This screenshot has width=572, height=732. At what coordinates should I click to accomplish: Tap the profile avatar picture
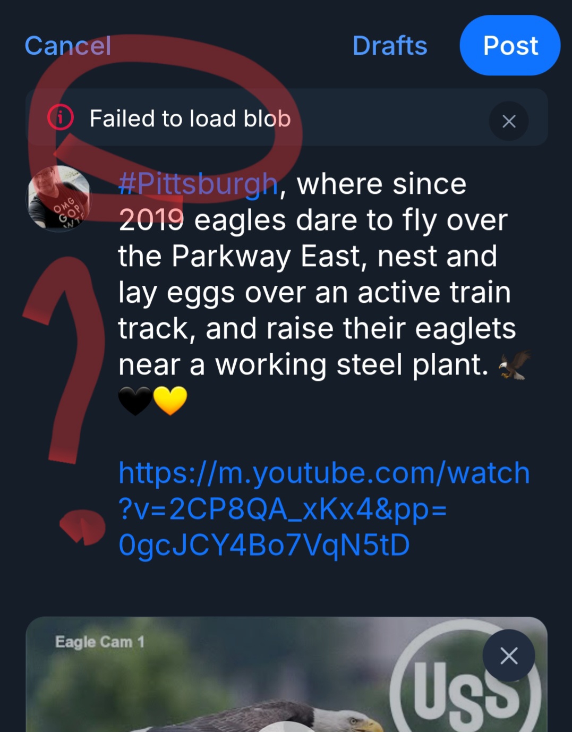(59, 198)
